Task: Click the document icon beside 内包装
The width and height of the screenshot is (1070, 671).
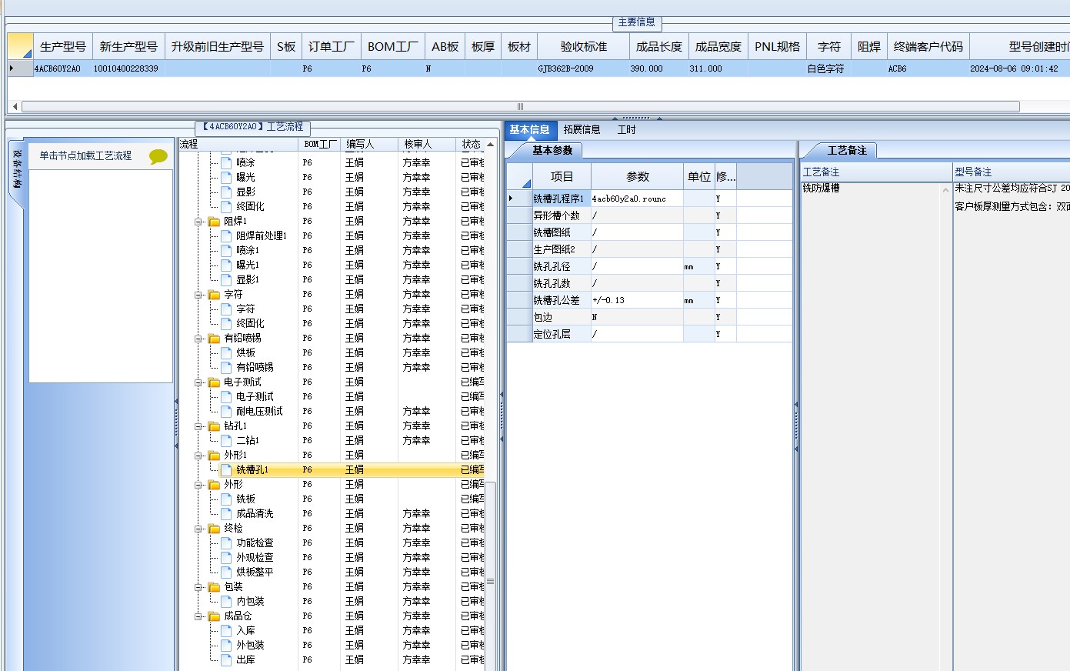Action: click(x=226, y=601)
